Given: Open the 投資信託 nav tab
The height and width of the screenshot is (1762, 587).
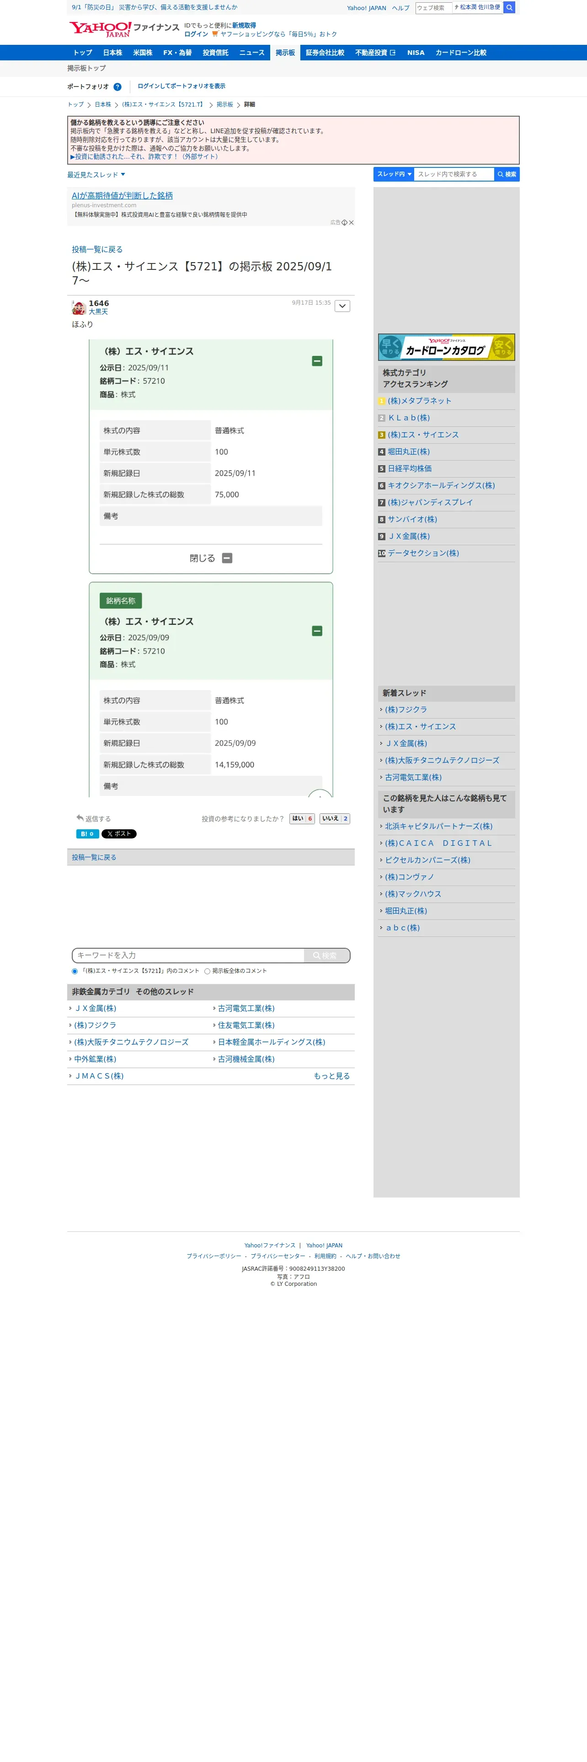Looking at the screenshot, I should click(215, 53).
